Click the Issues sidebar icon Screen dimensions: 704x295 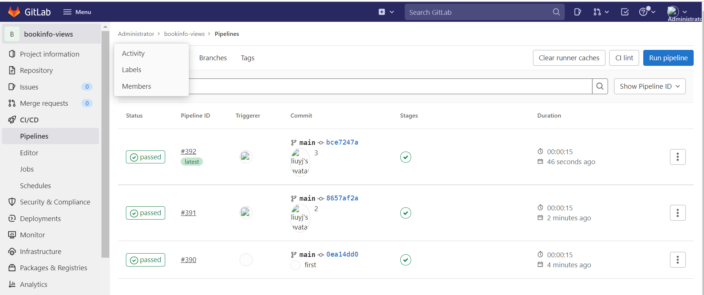pos(12,87)
